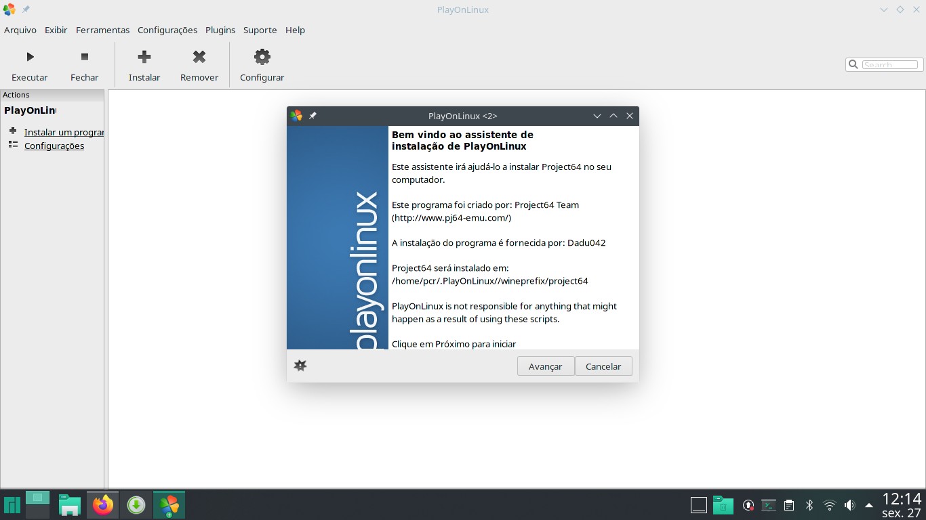Open the Manjaro application launcher
Viewport: 926px width, 520px height.
[x=12, y=505]
